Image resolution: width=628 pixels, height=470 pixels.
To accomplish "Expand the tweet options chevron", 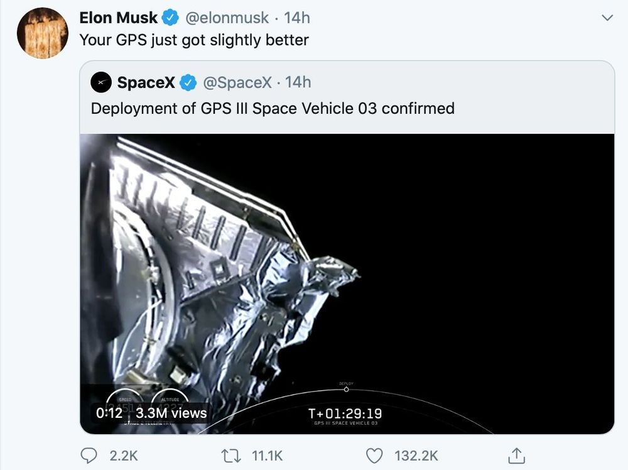I will 607,18.
